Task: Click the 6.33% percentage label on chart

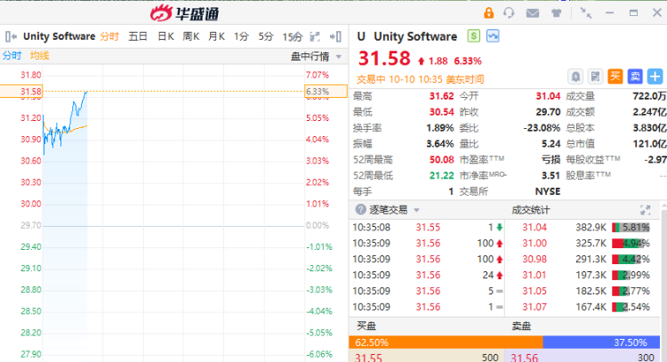Action: (x=325, y=92)
